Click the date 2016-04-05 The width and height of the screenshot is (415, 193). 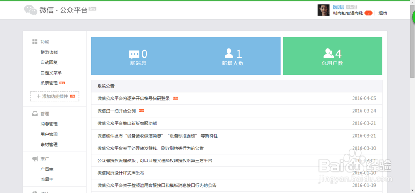coord(364,99)
